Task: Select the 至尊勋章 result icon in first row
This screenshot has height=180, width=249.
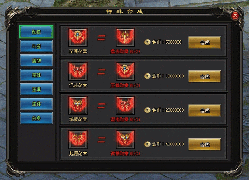Action: pos(78,37)
